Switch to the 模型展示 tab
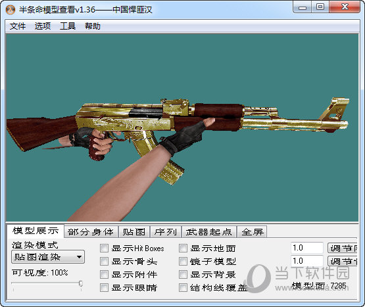The image size is (365, 307). [36, 231]
